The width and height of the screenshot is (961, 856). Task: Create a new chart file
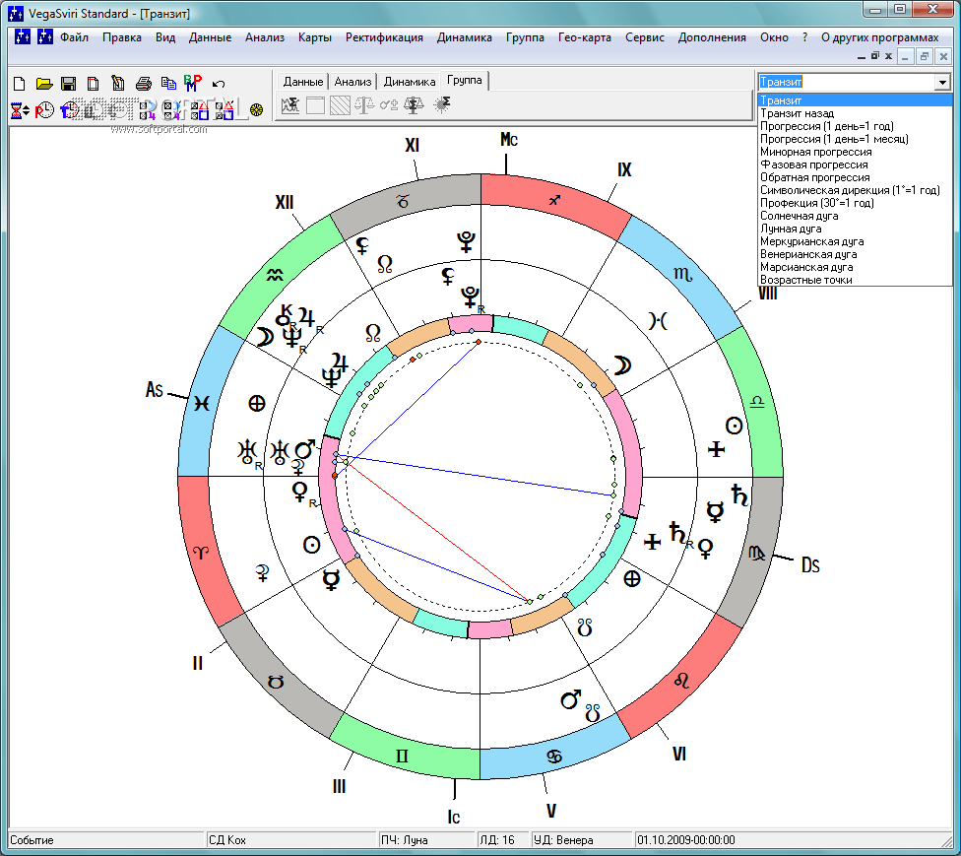pyautogui.click(x=20, y=84)
